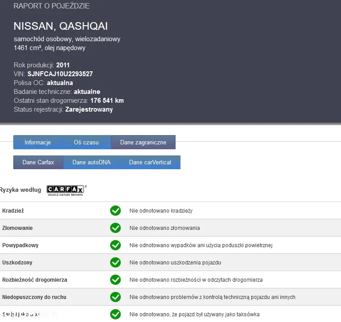Click the engine info 1461 cm³, olej napędowy

click(x=50, y=48)
